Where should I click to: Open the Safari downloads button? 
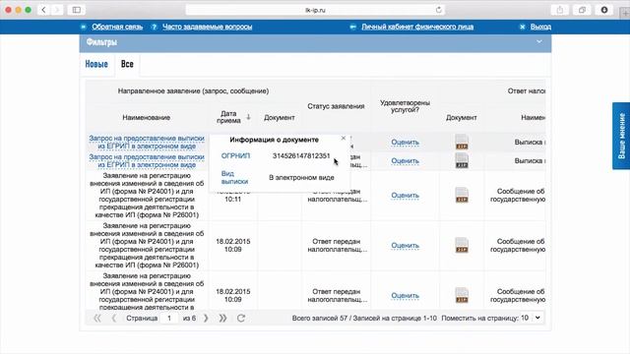coord(603,10)
